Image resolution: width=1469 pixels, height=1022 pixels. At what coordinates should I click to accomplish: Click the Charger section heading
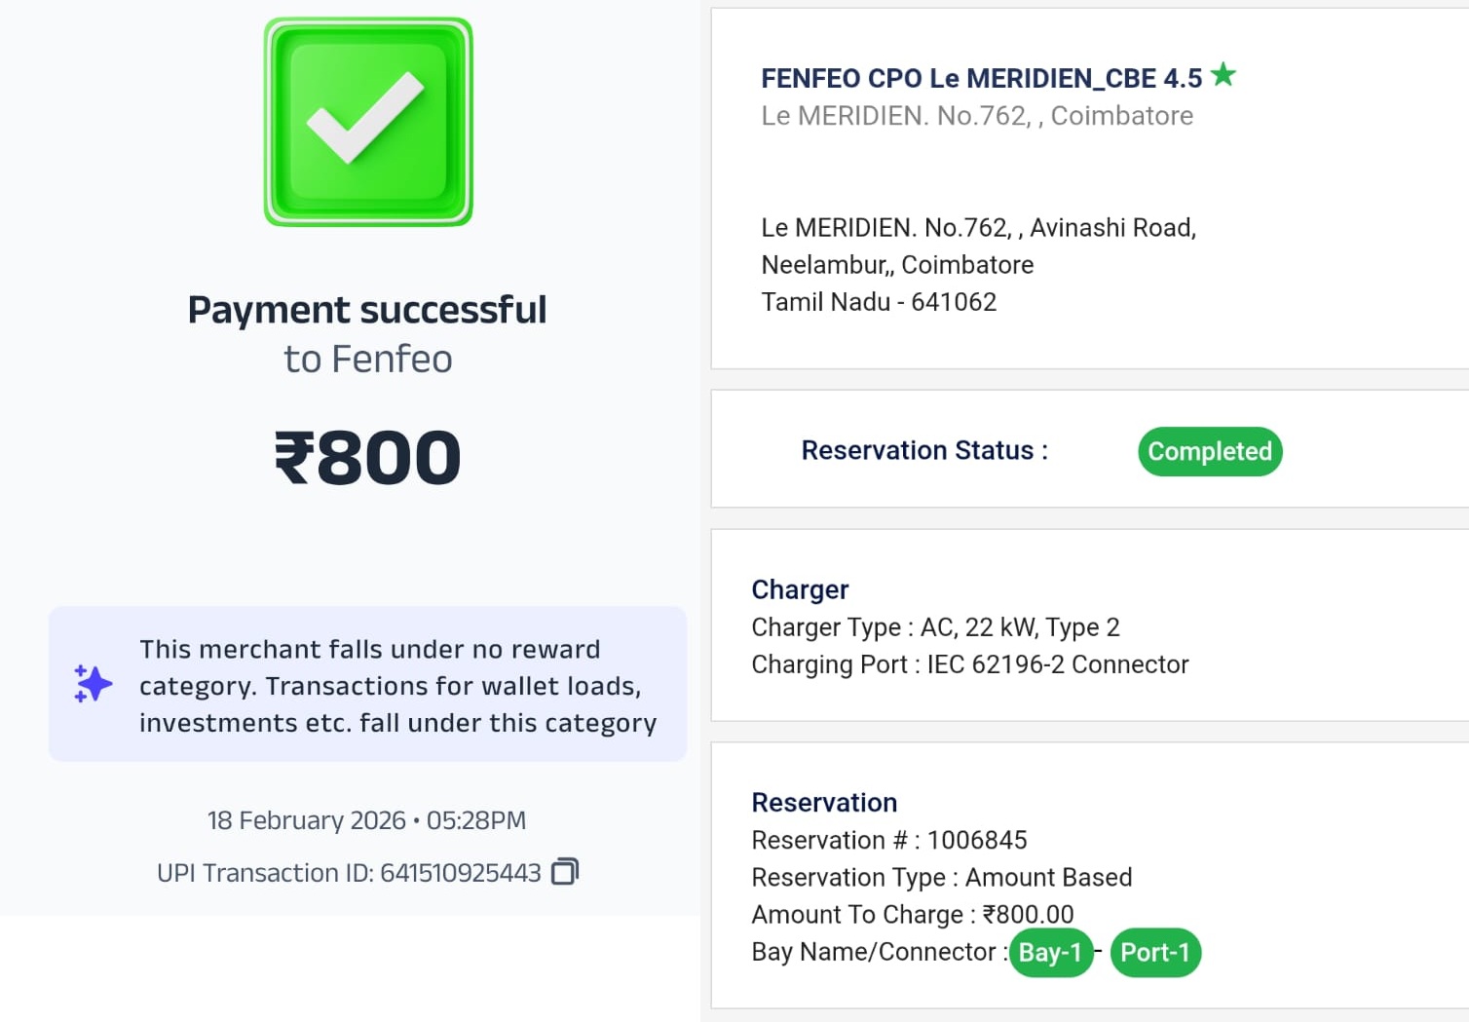800,589
